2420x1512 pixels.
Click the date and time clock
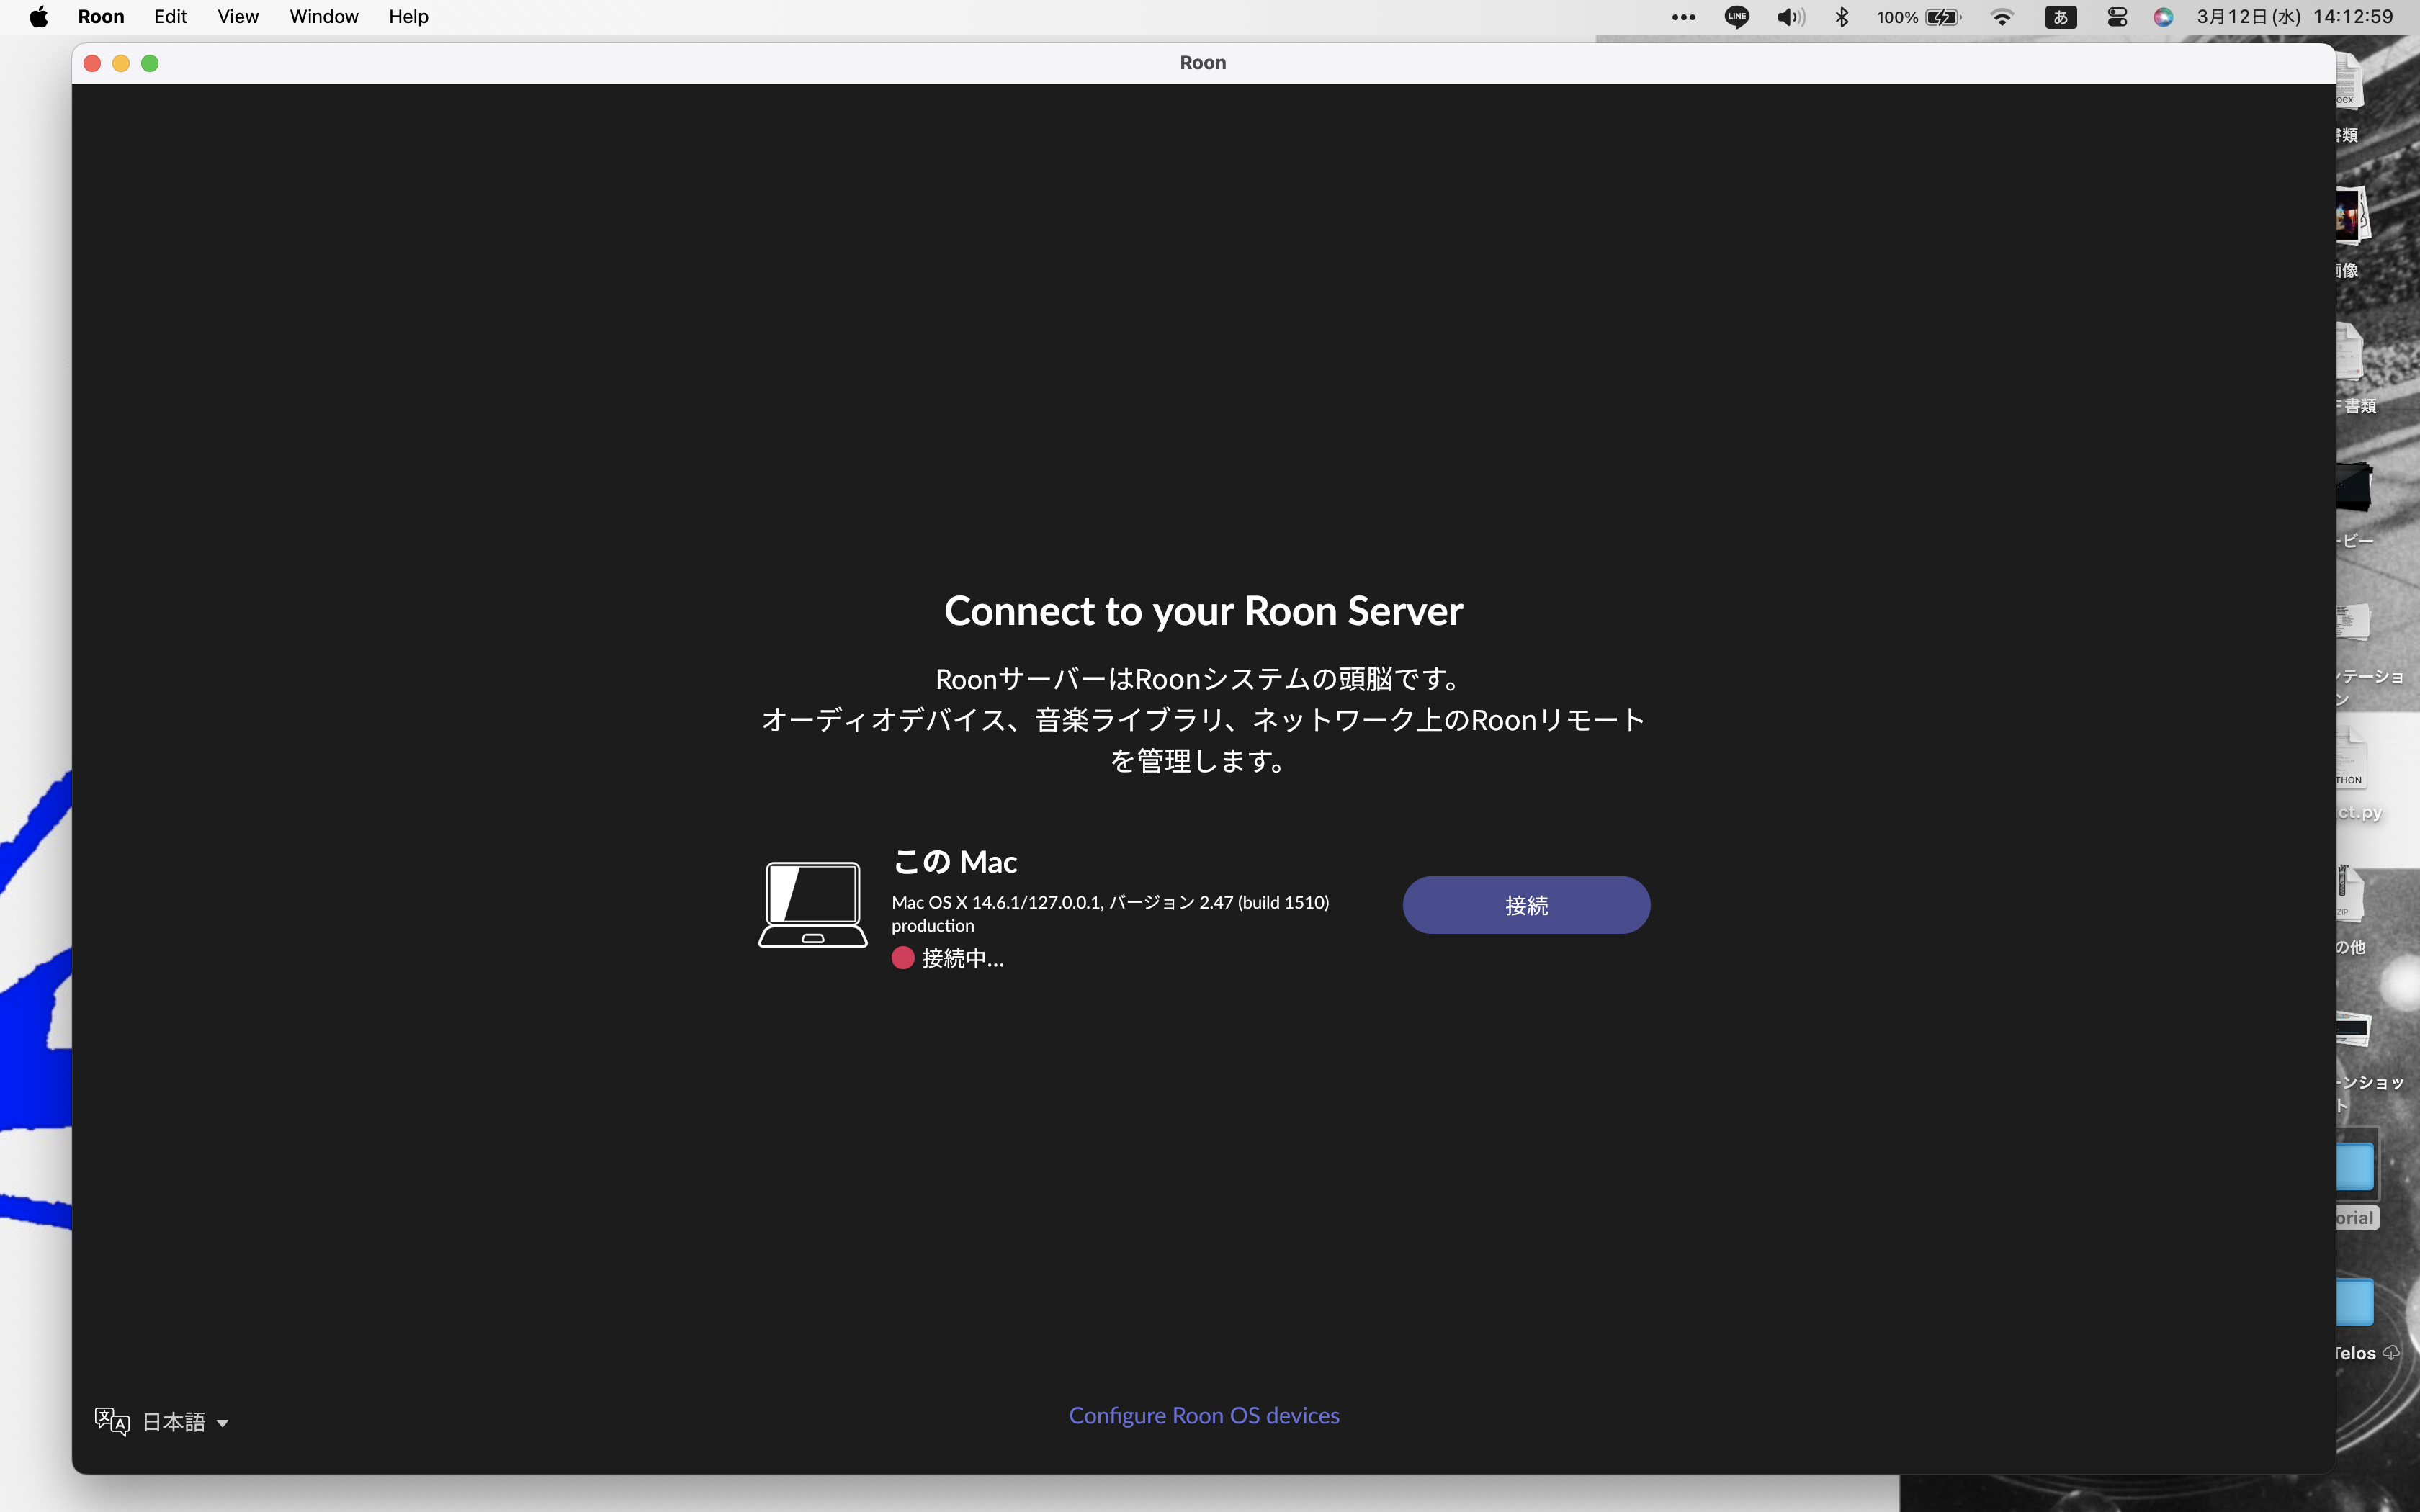(x=2295, y=17)
